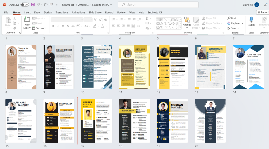The width and height of the screenshot is (269, 149).
Task: Switch to the Design tab
Action: (48, 12)
